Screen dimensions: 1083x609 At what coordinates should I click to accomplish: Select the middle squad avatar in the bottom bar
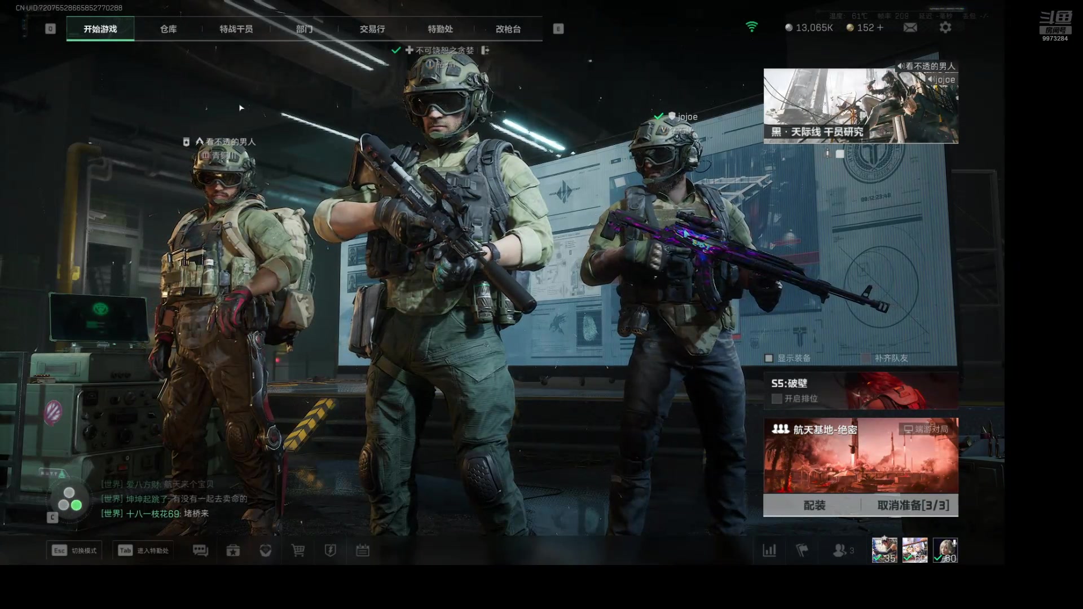pyautogui.click(x=915, y=550)
